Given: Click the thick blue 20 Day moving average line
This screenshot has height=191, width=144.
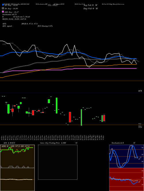Looking at the screenshot, I should click(x=68, y=53).
